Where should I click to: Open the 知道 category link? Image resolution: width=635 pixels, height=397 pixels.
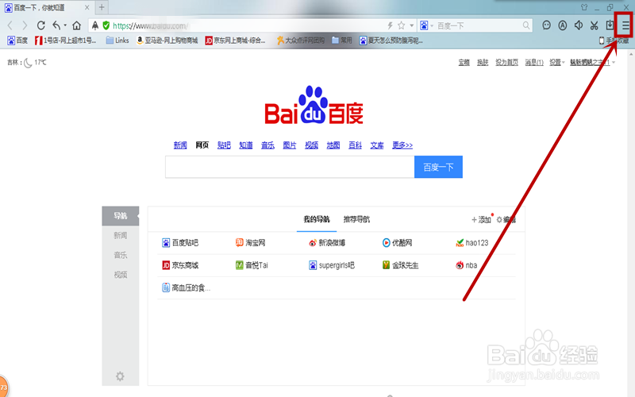pos(246,145)
